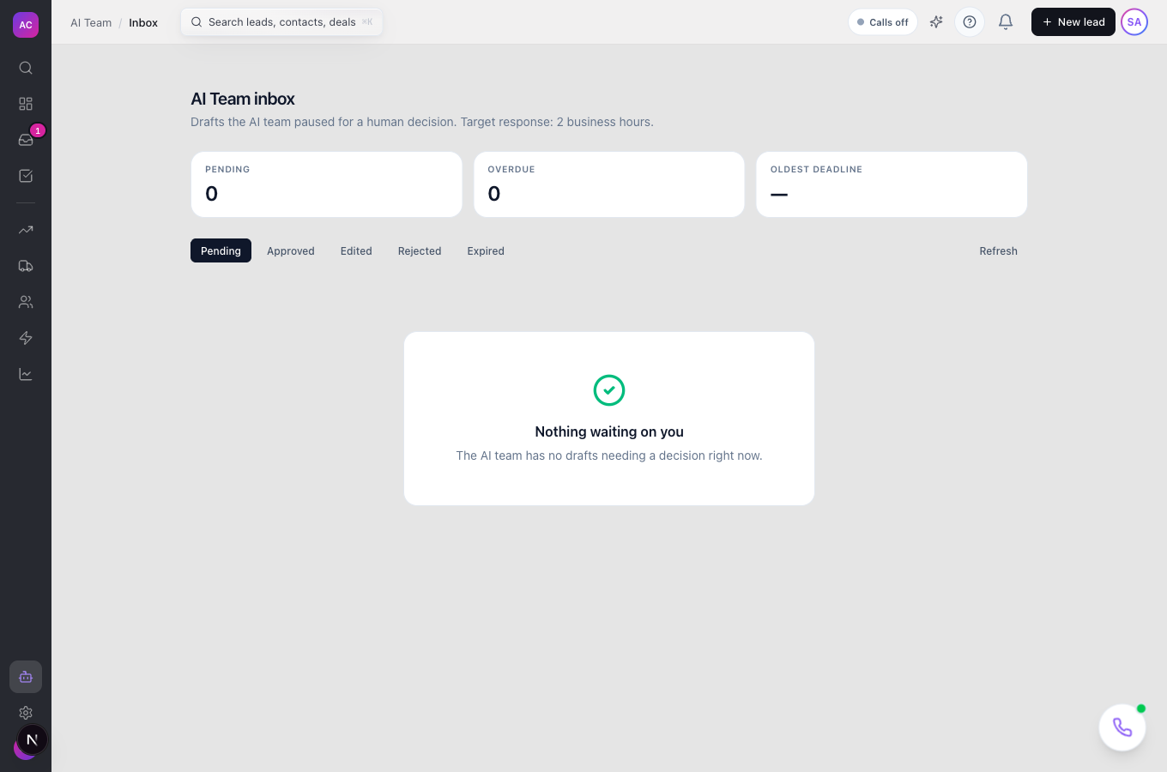Click the Inbox breadcrumb

(143, 22)
